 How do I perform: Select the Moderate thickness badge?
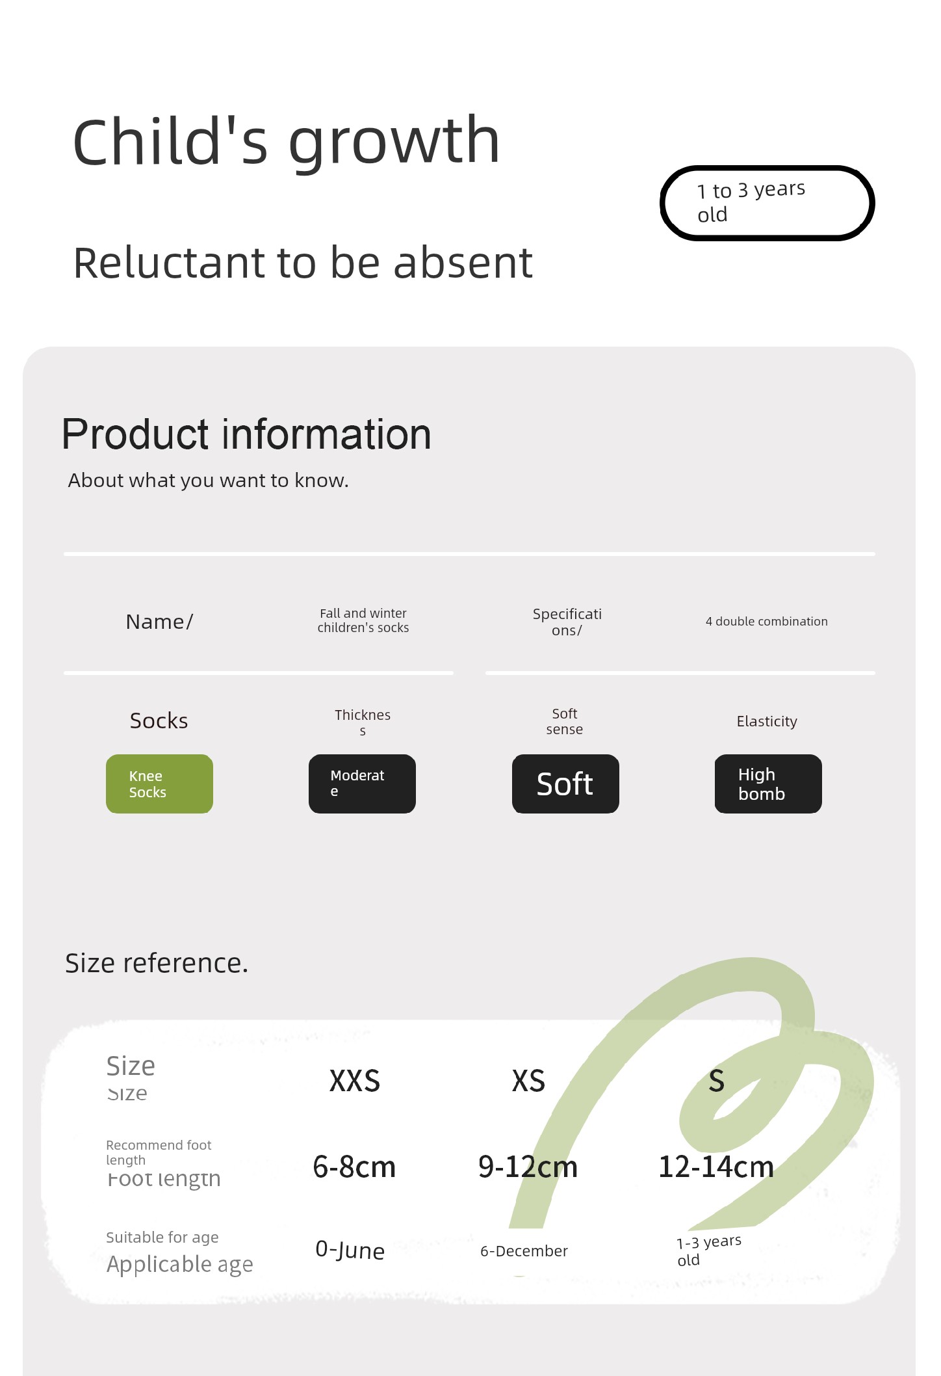point(362,784)
